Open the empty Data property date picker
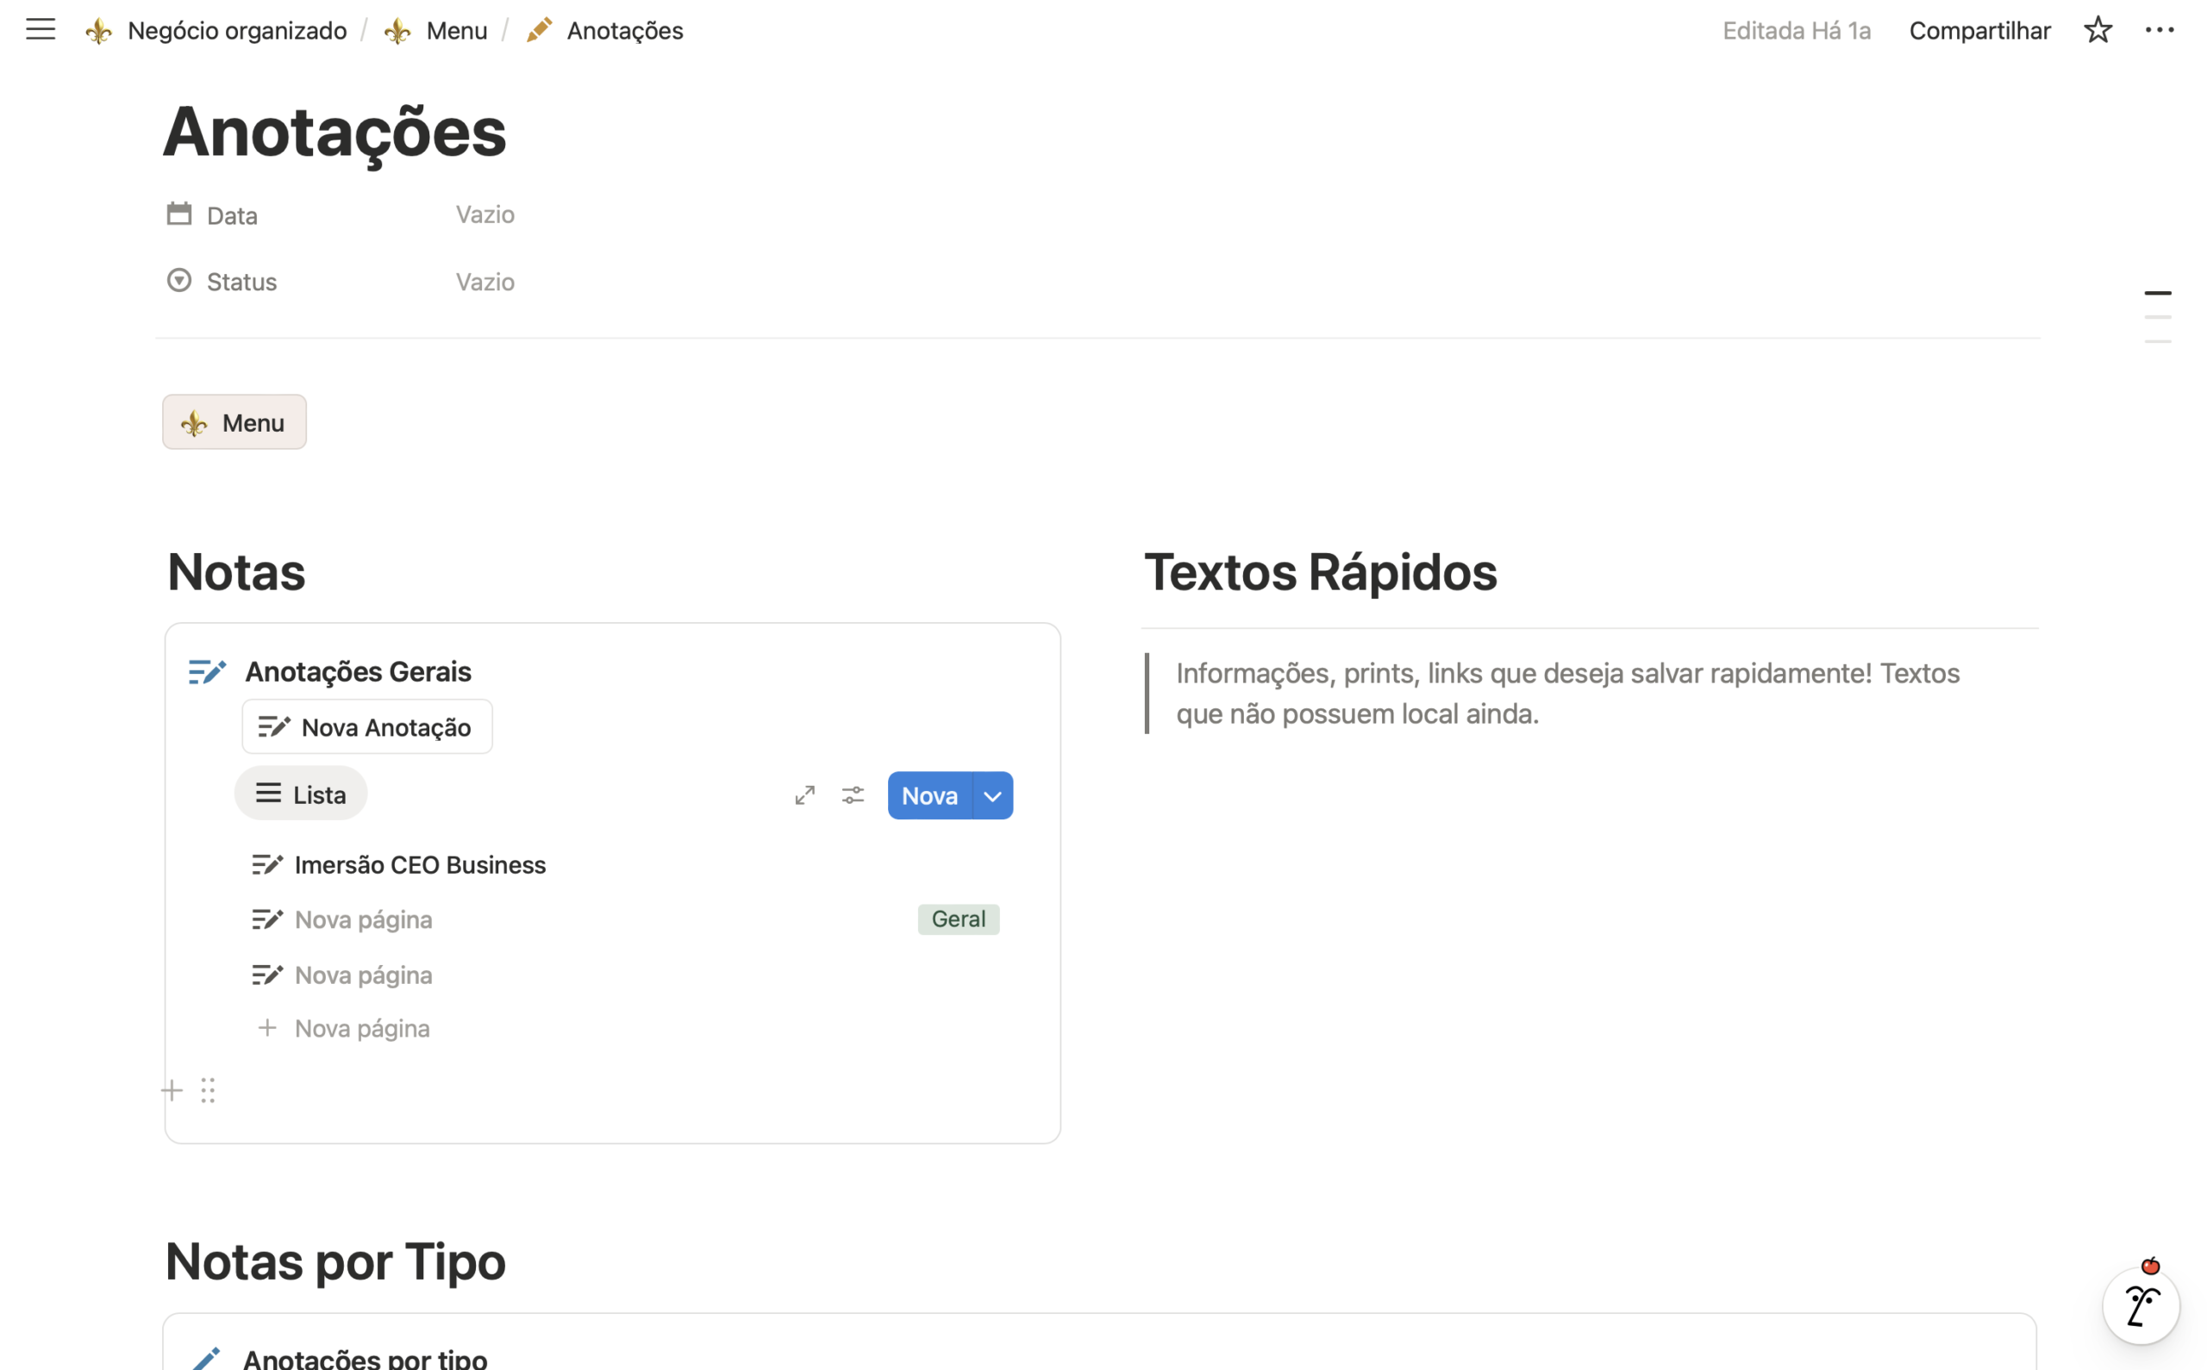Screen dimensions: 2207x1370 485,215
